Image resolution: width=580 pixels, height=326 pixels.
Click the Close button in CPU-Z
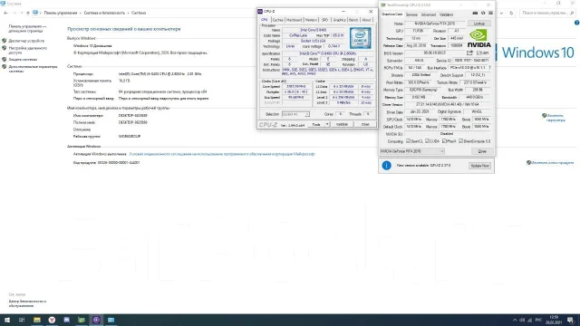365,125
